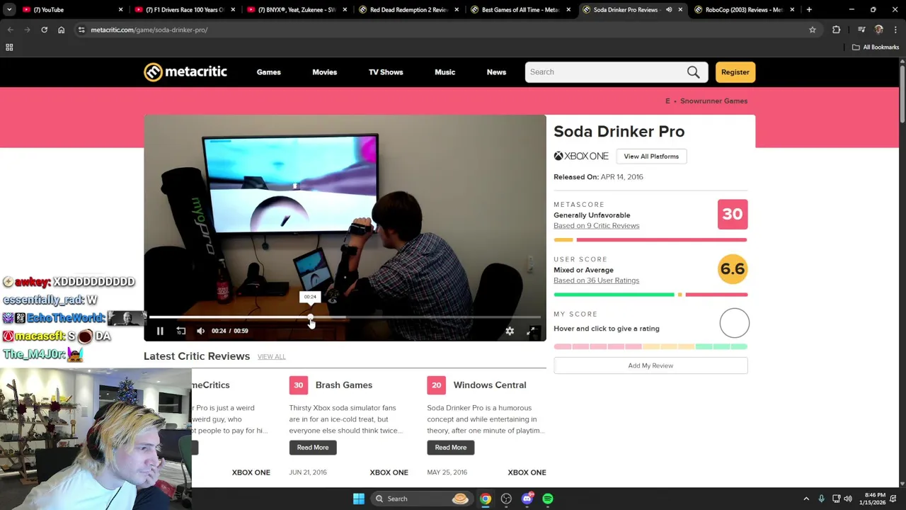Open the tab search dropdown

pyautogui.click(x=9, y=10)
